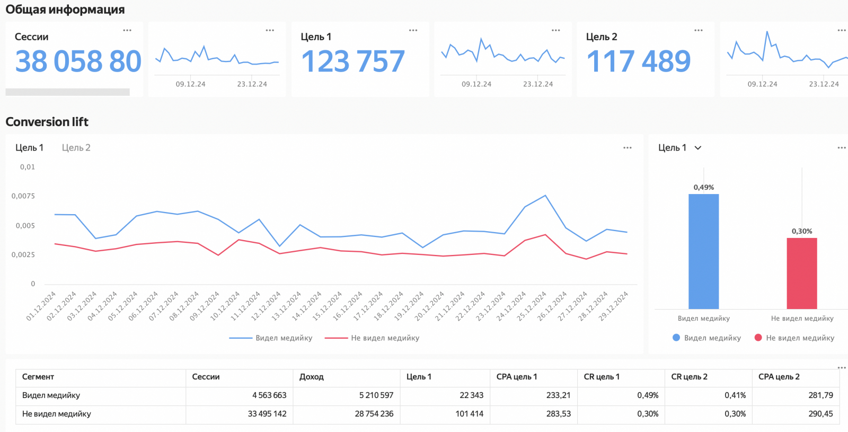Screen dimensions: 848x432
Task: Open the Цель 2 KPI card options menu
Action: point(699,30)
